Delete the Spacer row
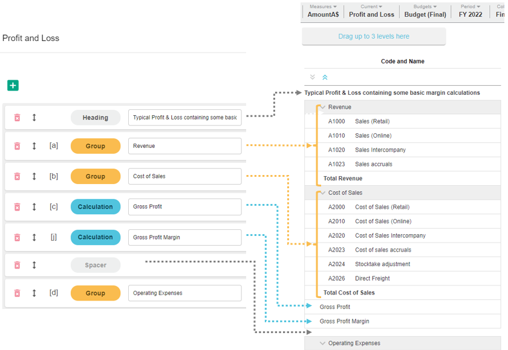 pos(17,265)
